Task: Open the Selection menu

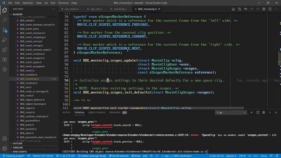Action: [28, 3]
